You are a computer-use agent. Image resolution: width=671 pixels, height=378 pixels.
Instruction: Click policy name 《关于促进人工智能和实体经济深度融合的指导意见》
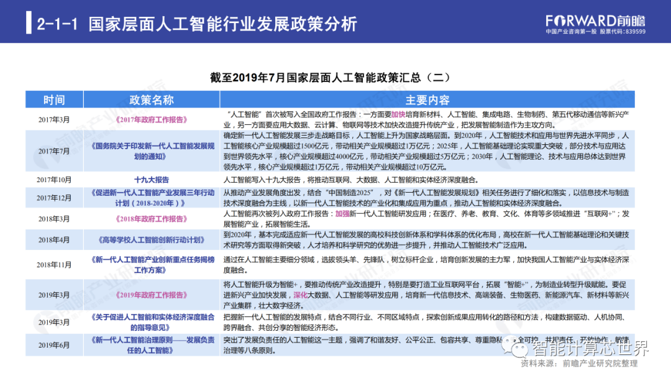(x=152, y=322)
